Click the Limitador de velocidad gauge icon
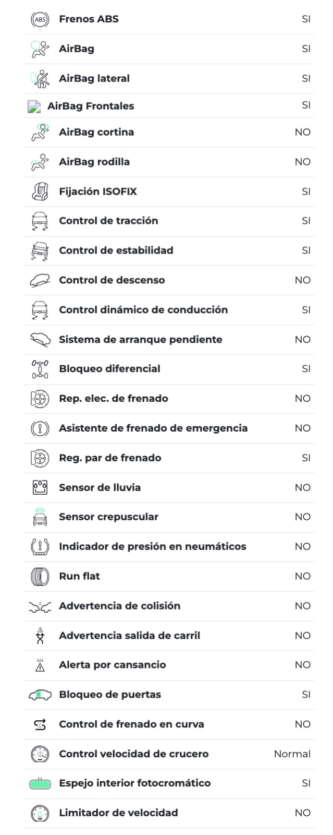The height and width of the screenshot is (835, 333). (40, 813)
